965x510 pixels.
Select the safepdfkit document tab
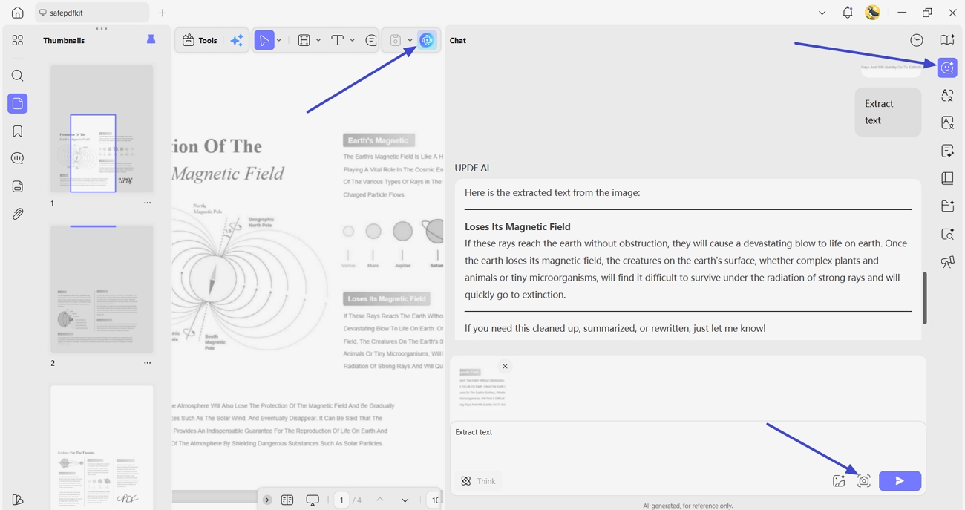[x=92, y=13]
